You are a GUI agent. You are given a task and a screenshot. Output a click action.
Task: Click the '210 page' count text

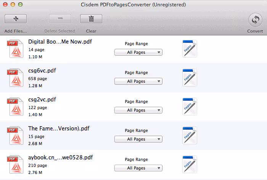(38, 166)
